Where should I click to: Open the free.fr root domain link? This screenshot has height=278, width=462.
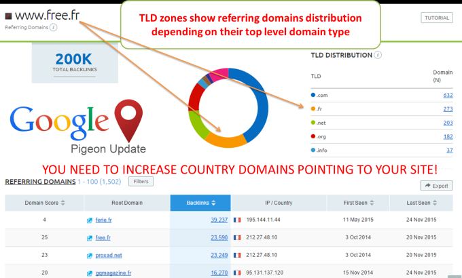[x=103, y=237]
